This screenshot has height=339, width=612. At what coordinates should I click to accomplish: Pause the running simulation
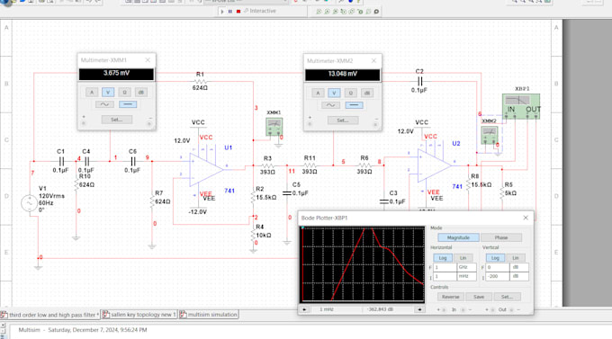click(x=230, y=12)
